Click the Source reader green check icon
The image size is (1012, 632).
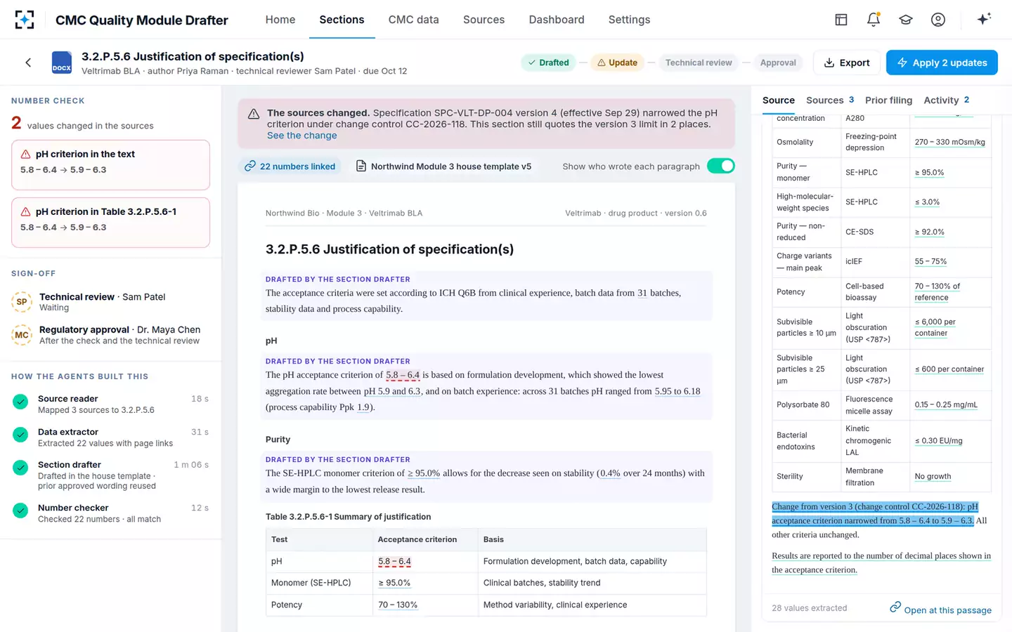click(x=20, y=402)
